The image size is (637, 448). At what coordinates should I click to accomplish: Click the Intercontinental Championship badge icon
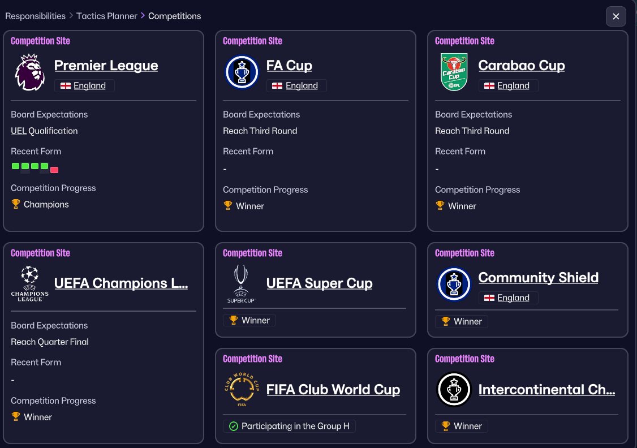(454, 390)
